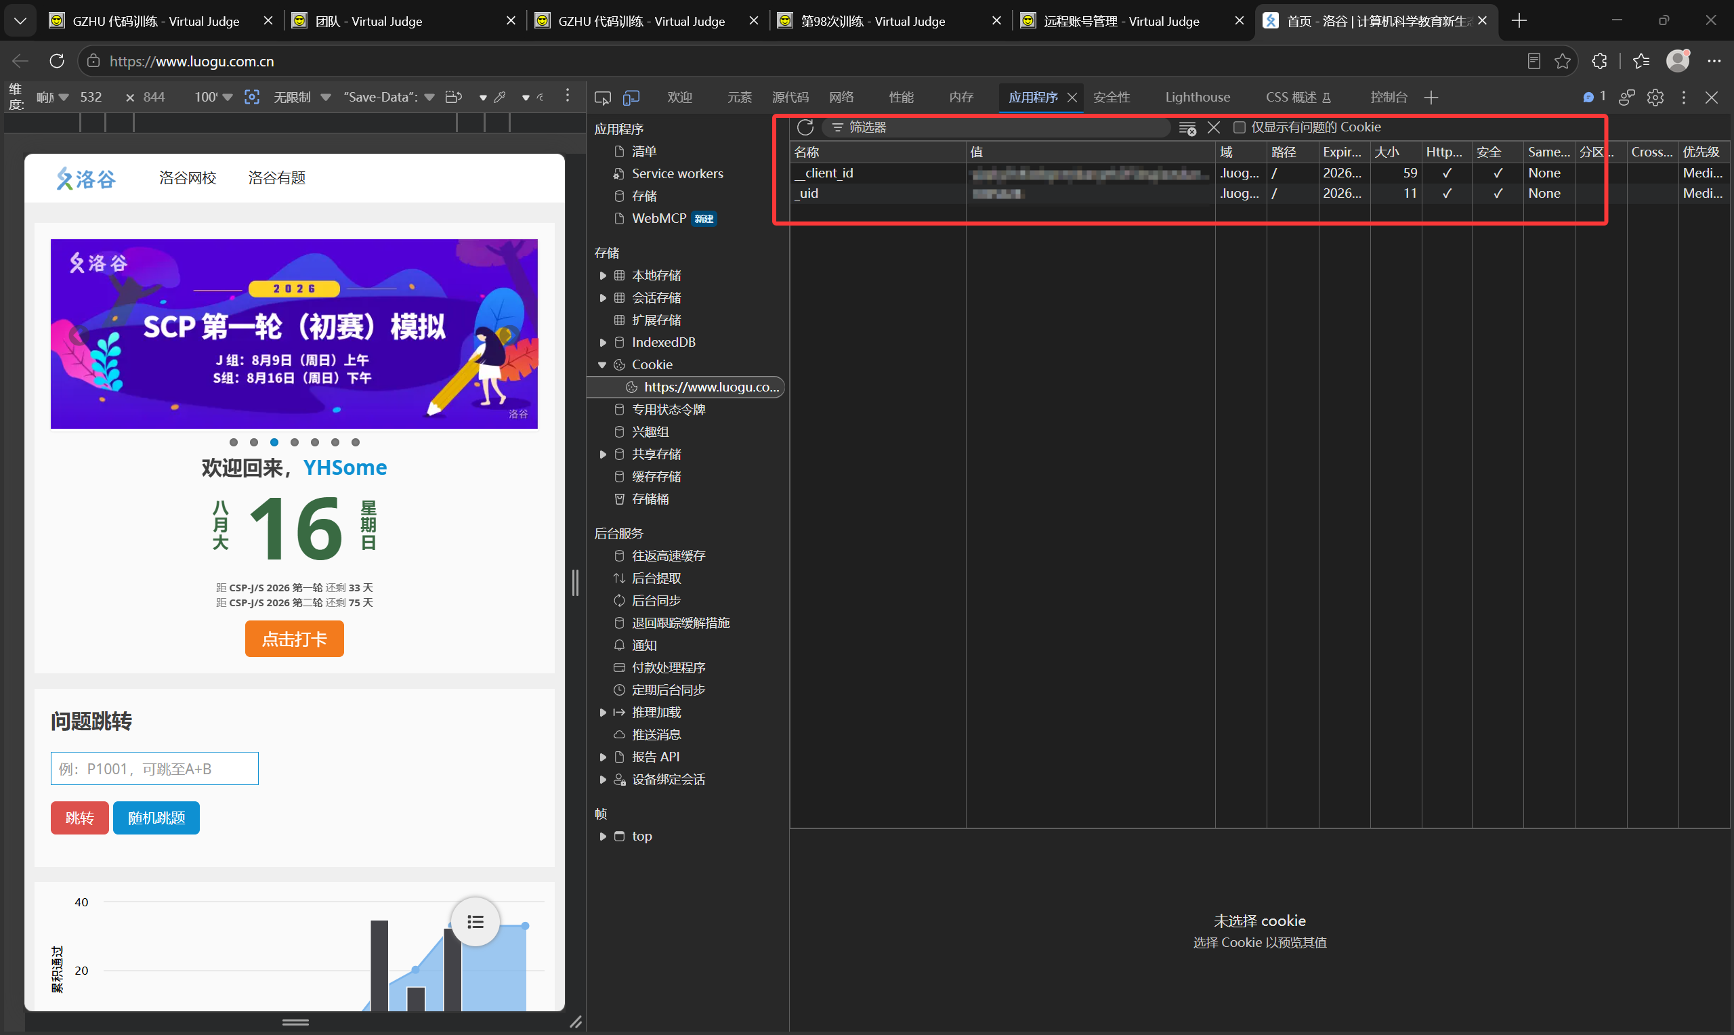Click the chart legend list icon
The image size is (1734, 1035).
(475, 922)
